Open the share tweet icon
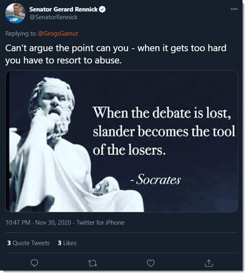Image resolution: width=247 pixels, height=275 pixels. coord(209,263)
